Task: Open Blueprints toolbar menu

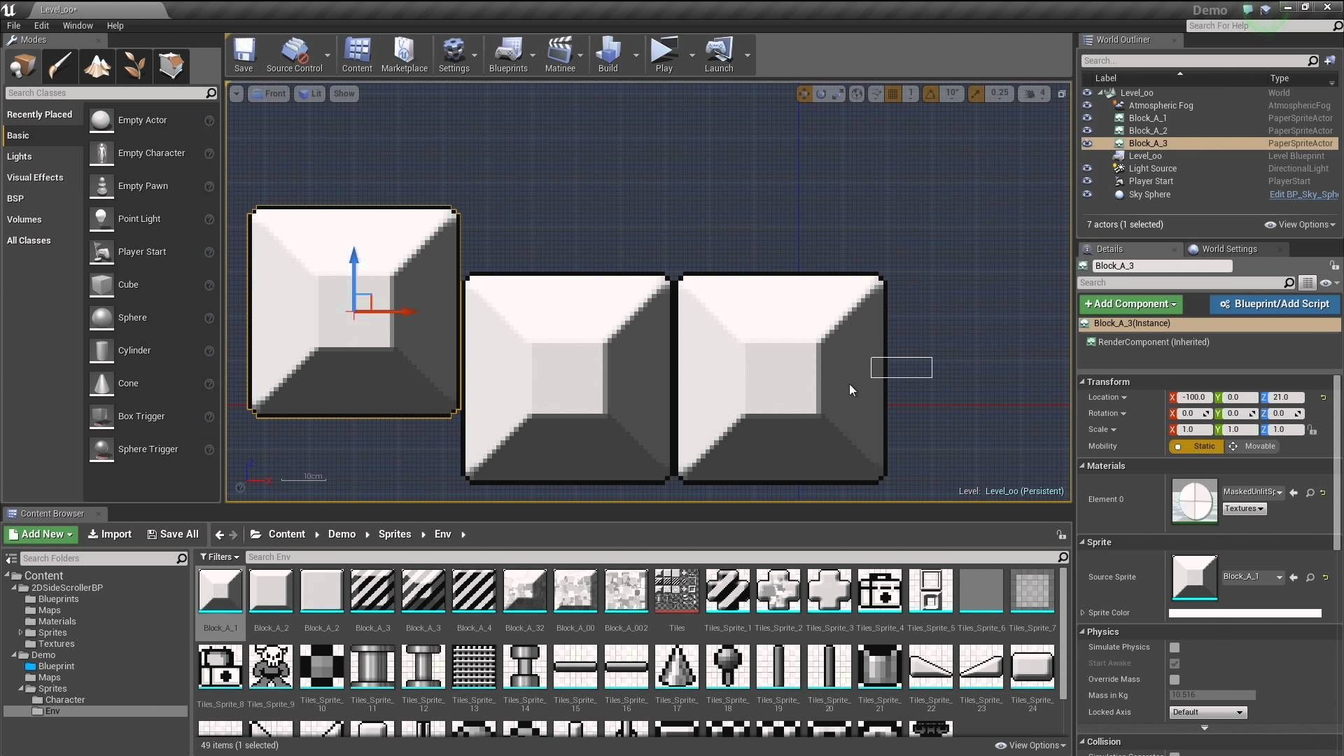Action: tap(508, 55)
